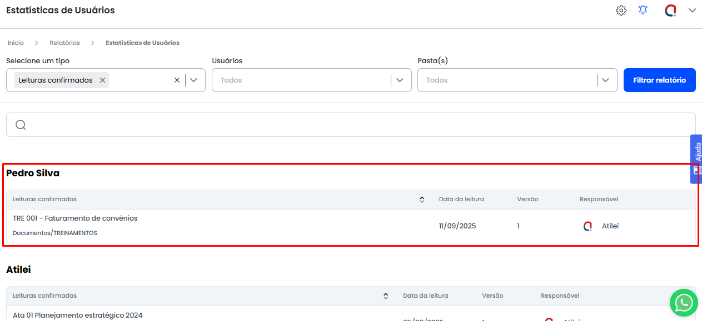The width and height of the screenshot is (702, 321).
Task: Click inside the search input field
Action: click(356, 125)
